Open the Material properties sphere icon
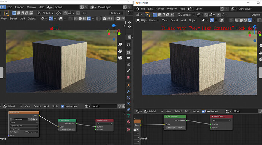 128,122
